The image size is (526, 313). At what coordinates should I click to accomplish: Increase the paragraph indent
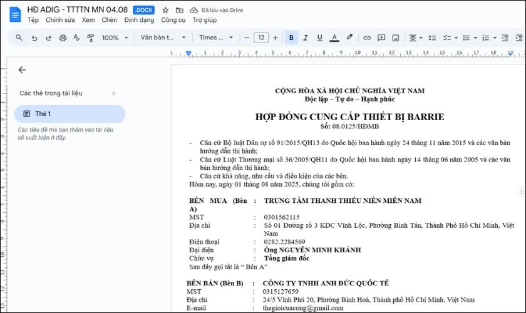pos(519,38)
